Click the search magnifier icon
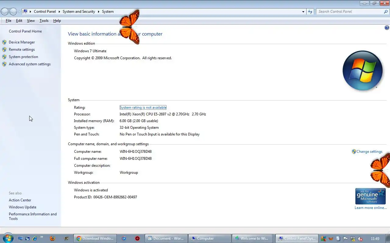Viewport: 390px width, 243px height. [386, 12]
